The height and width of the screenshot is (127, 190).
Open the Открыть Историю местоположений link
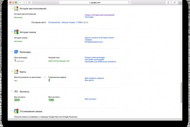click(99, 15)
